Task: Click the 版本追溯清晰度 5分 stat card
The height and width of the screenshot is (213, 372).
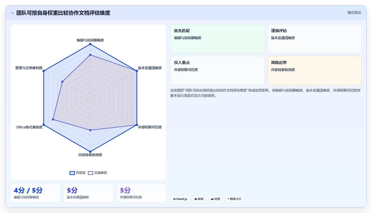Action: point(88,193)
